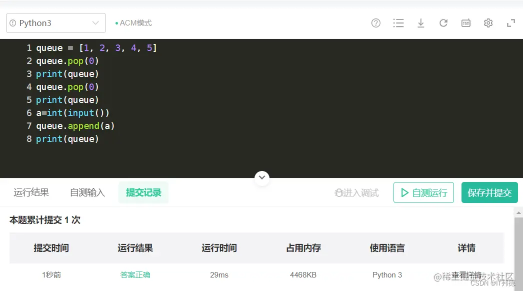Click the 进入调试 debug control
The image size is (523, 291).
[356, 192]
